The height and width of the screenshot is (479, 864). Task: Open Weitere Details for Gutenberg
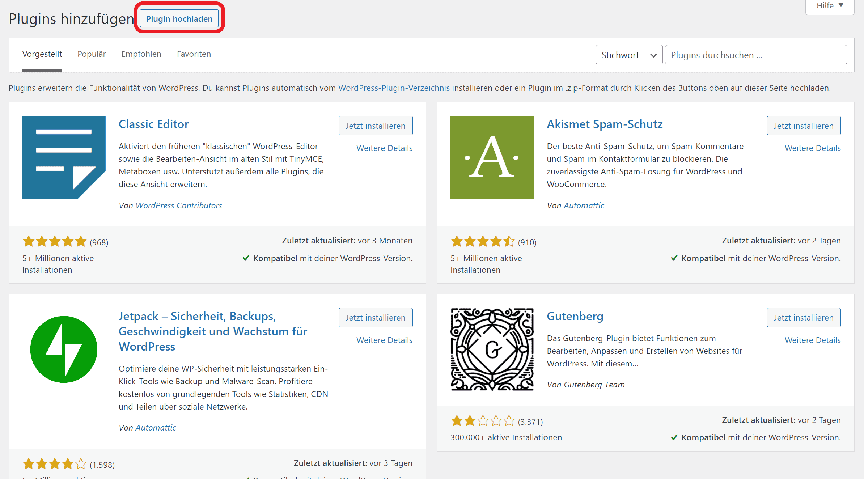point(813,340)
